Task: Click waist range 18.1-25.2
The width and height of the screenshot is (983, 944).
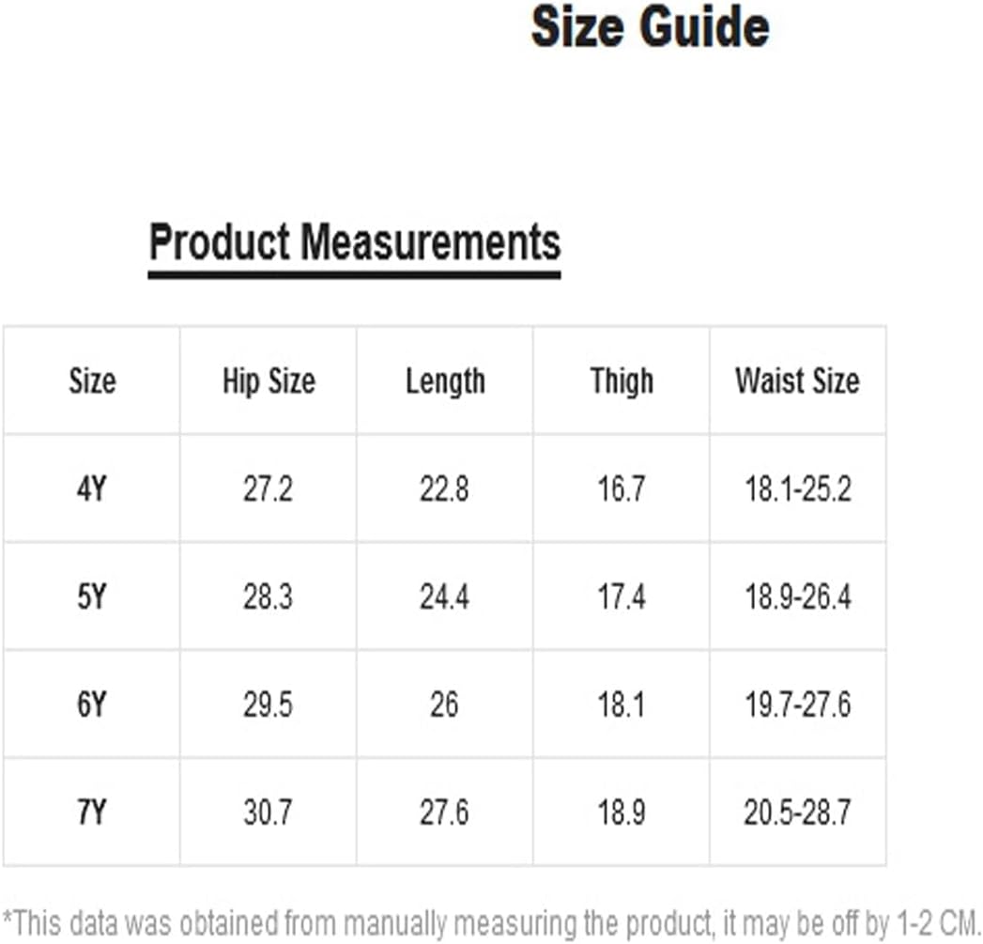Action: [x=797, y=488]
